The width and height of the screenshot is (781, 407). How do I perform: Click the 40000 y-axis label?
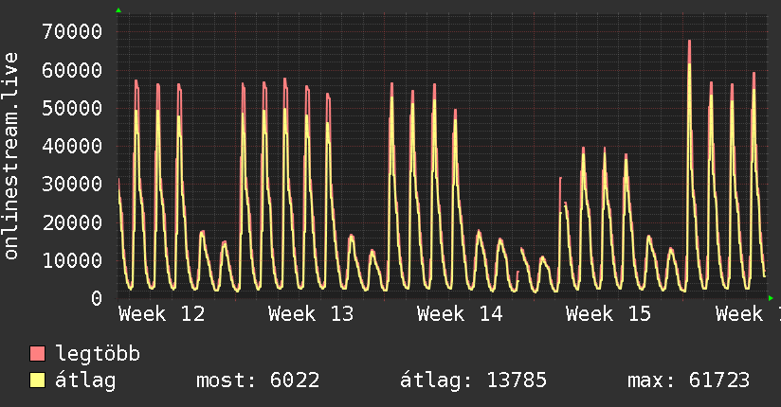72,146
